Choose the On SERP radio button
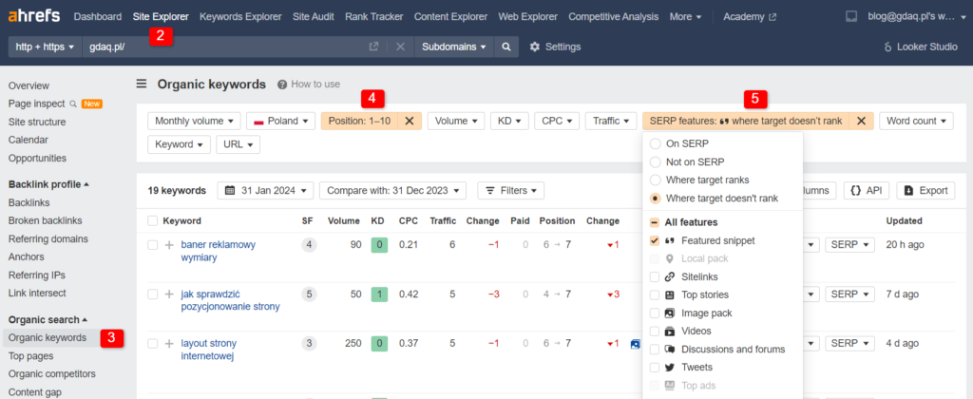This screenshot has height=399, width=973. (655, 143)
